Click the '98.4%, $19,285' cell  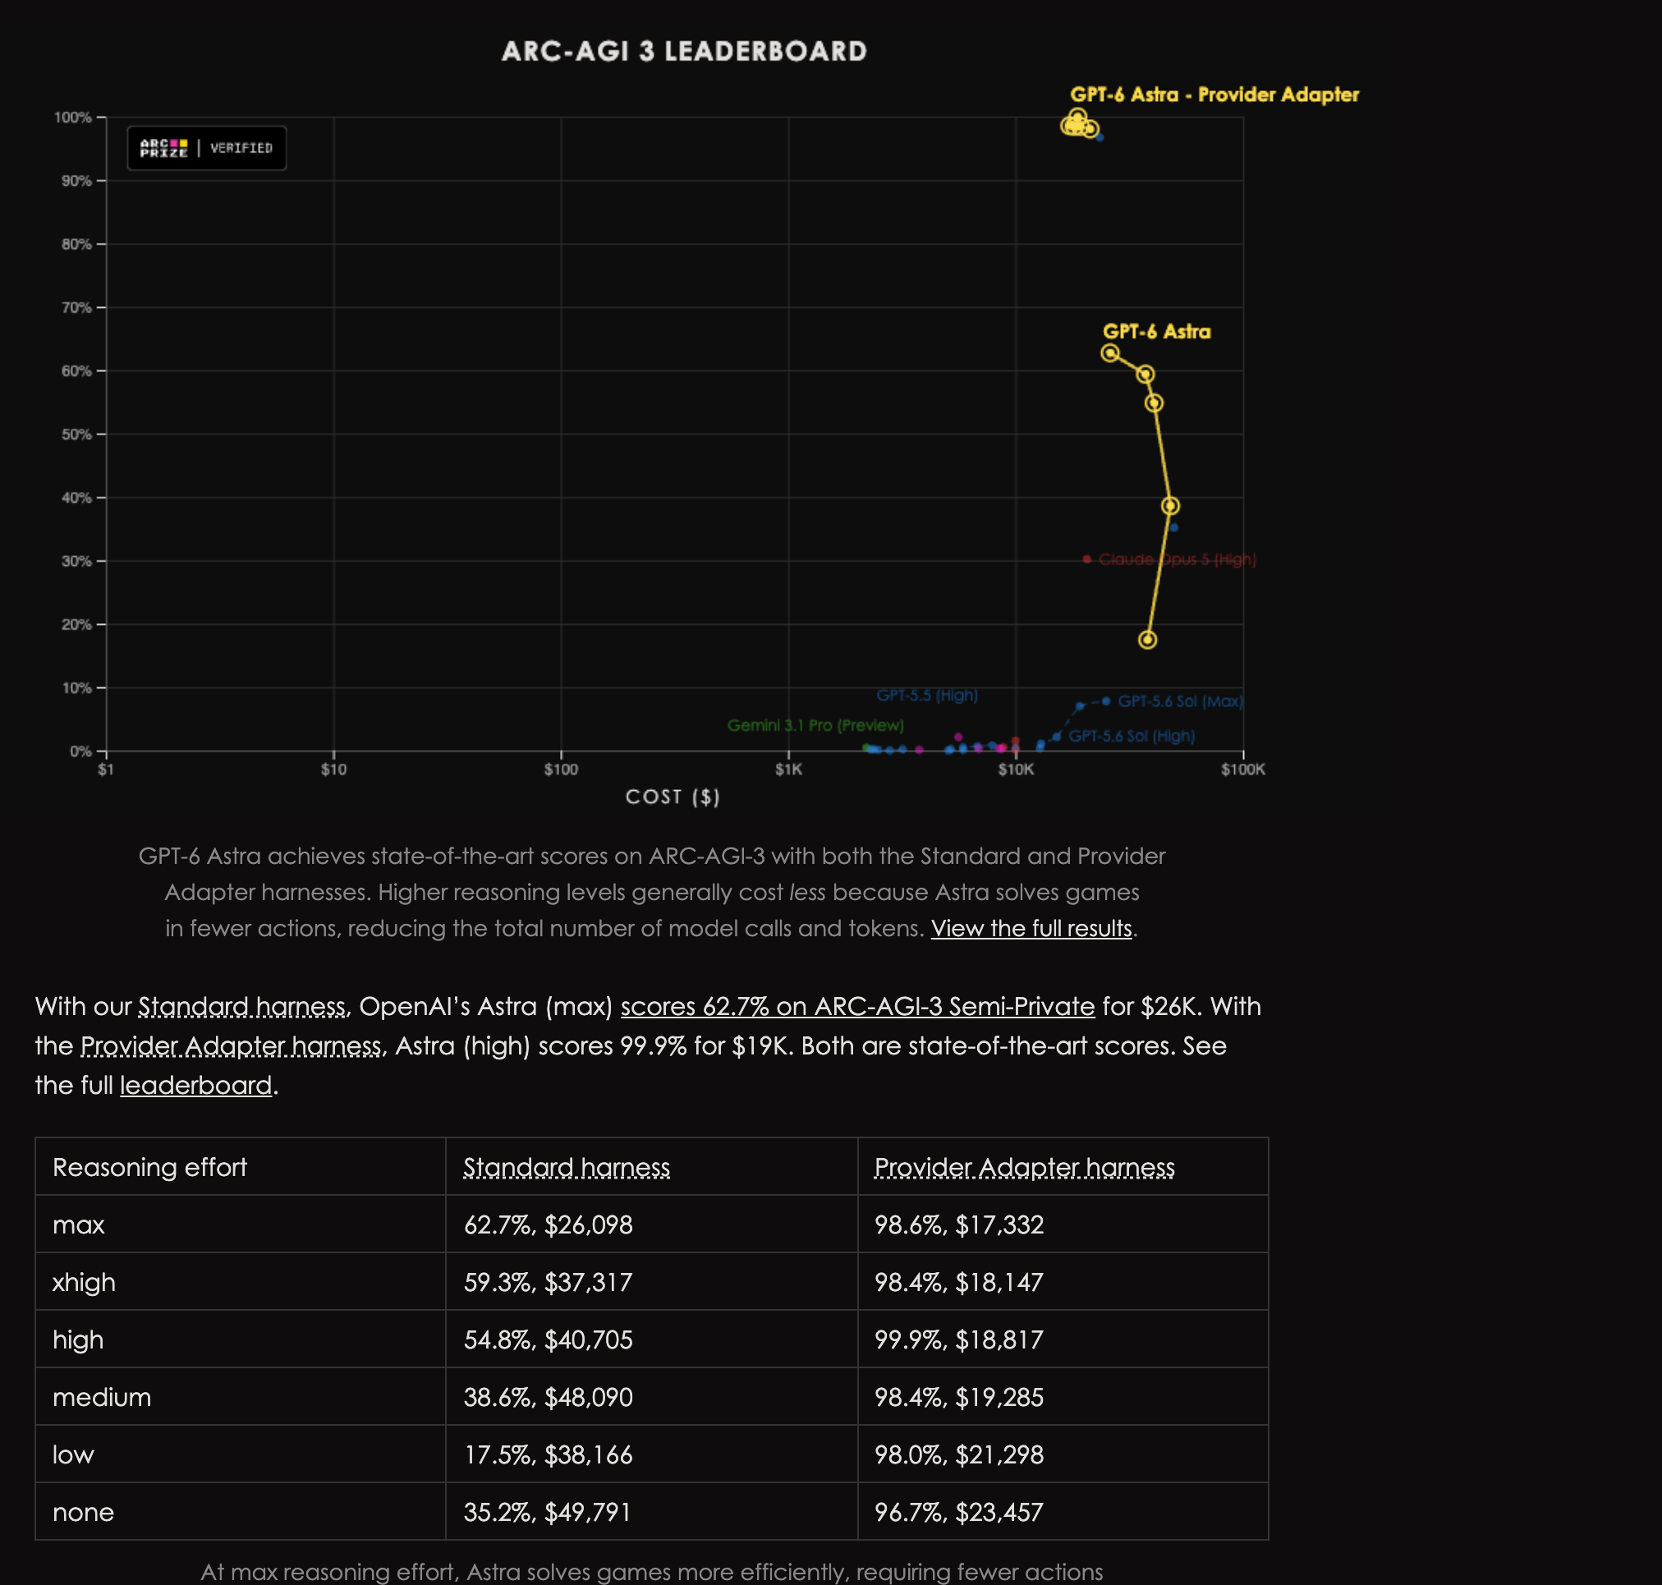coord(1063,1397)
